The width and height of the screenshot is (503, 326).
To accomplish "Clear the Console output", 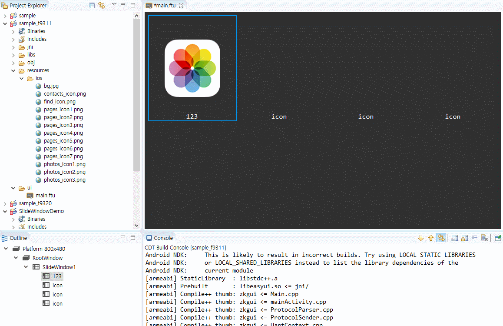I will coord(484,238).
